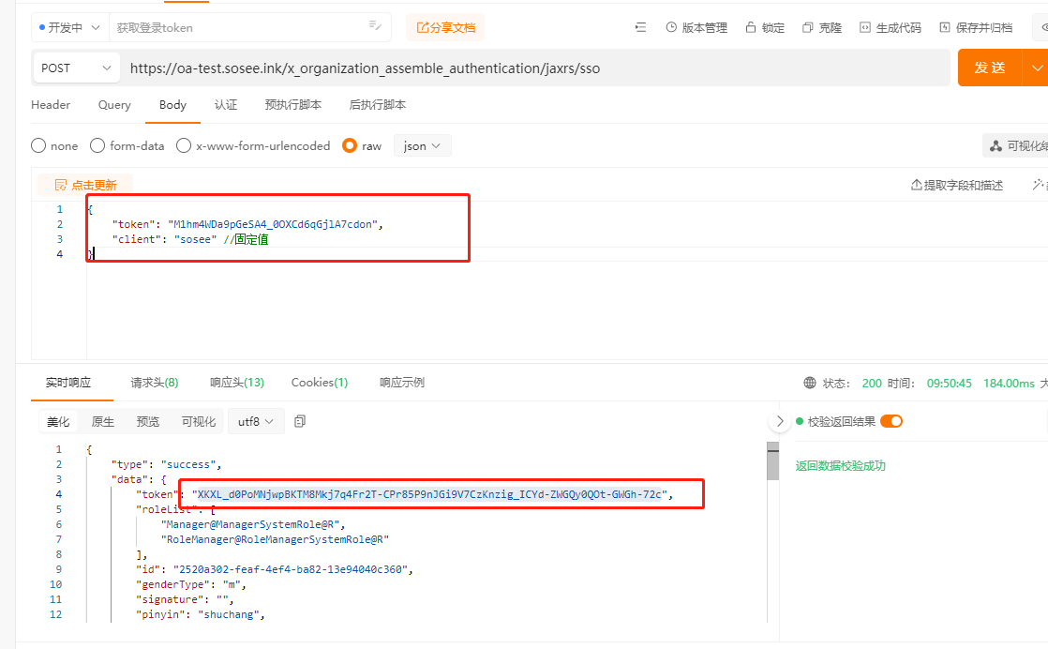The height and width of the screenshot is (649, 1048).
Task: Select x-www-form-urlencoded radio button
Action: (184, 145)
